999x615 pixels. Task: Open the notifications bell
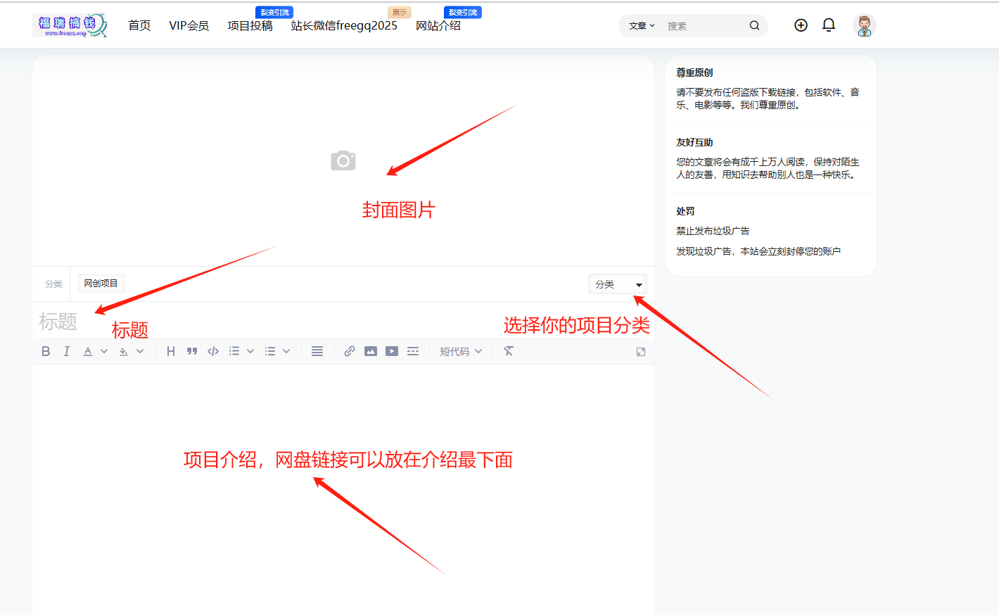[829, 25]
